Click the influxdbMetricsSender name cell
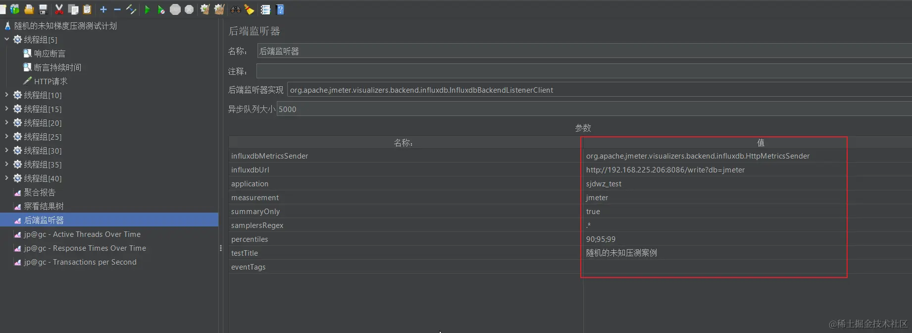This screenshot has height=333, width=912. 405,156
